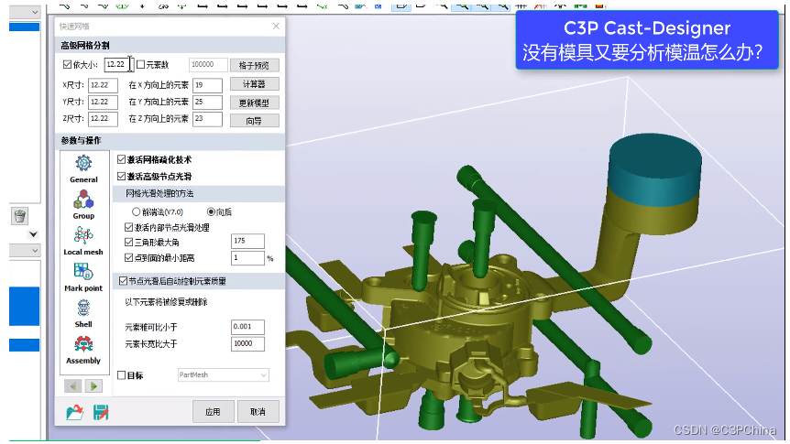
Task: Click the 向导 button
Action: (255, 120)
